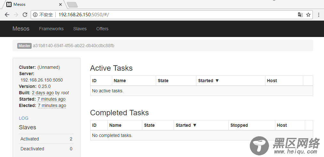Select the Activated slaves row
Viewport: 324px width, 157px height.
46,139
